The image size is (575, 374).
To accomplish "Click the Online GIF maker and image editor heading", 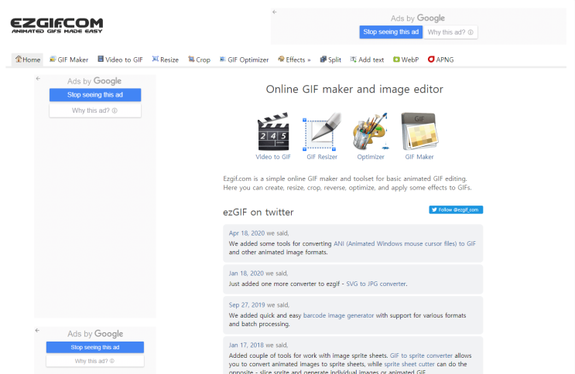I will tap(354, 89).
